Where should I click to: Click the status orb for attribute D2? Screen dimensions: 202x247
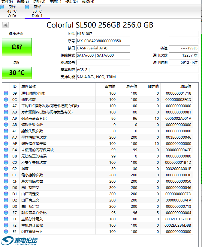pyautogui.click(x=6, y=200)
